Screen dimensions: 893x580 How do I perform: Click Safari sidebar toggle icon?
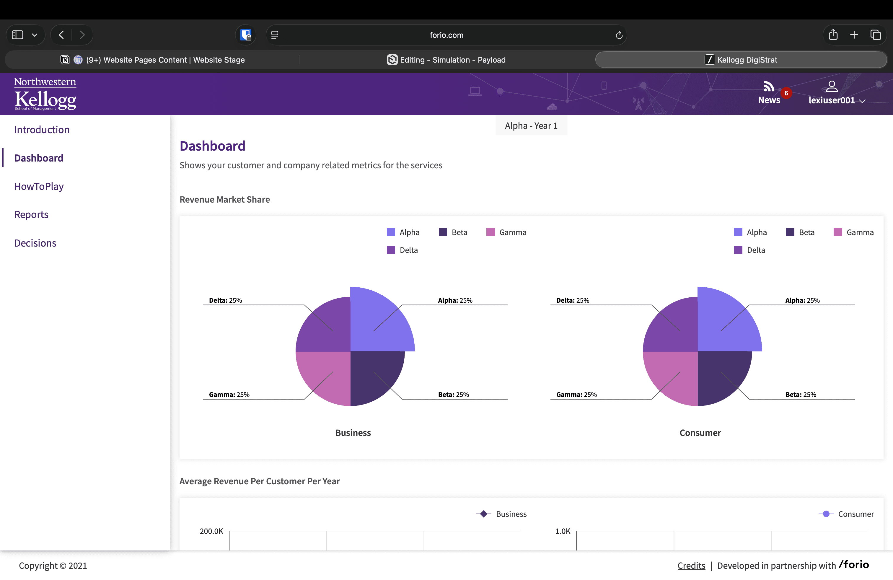(18, 35)
